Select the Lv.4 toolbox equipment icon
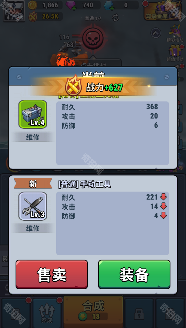 coord(33,114)
